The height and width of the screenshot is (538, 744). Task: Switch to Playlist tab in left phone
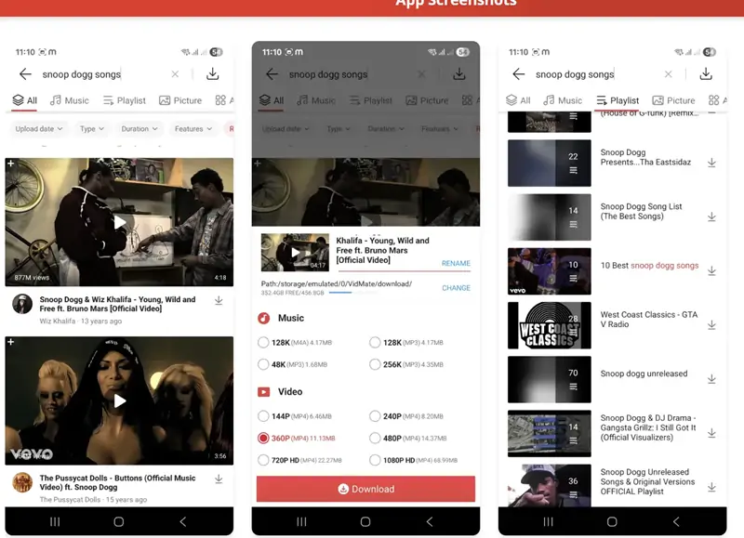125,100
